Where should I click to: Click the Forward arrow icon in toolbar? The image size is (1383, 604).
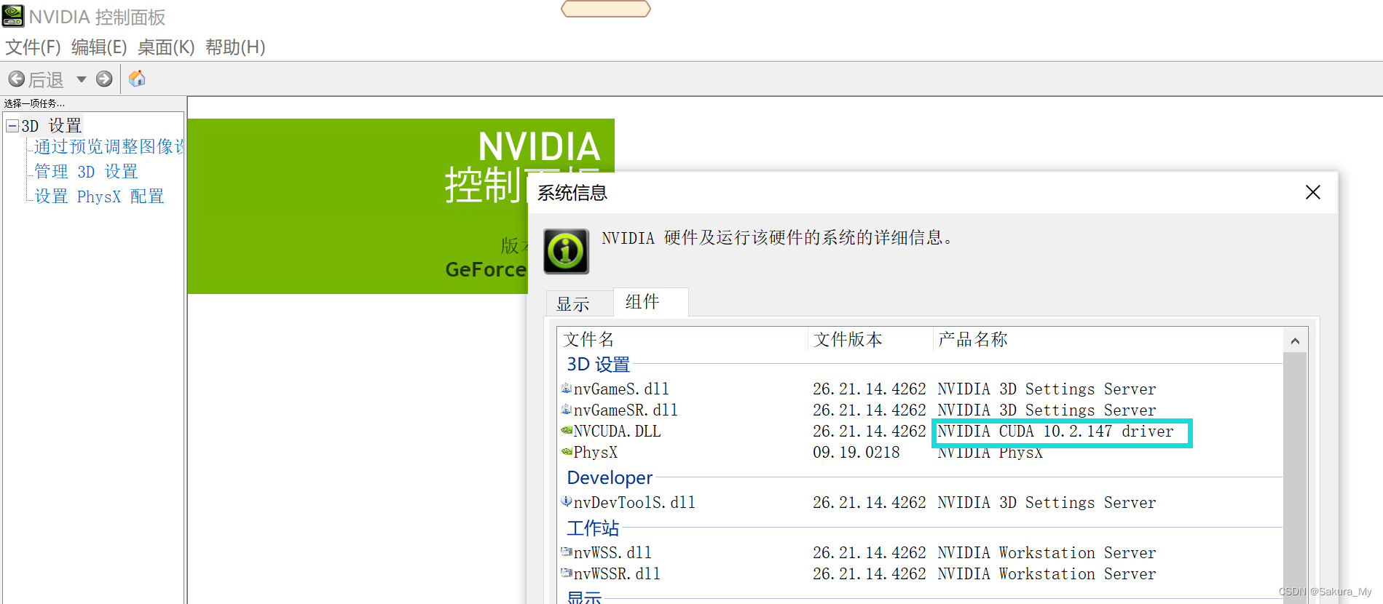pyautogui.click(x=104, y=79)
